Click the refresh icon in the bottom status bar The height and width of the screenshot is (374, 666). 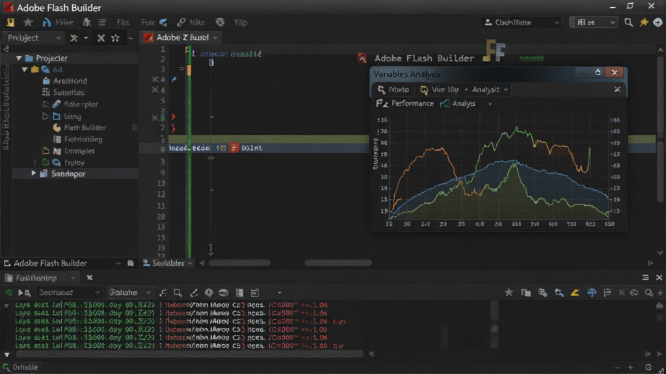coord(648,368)
